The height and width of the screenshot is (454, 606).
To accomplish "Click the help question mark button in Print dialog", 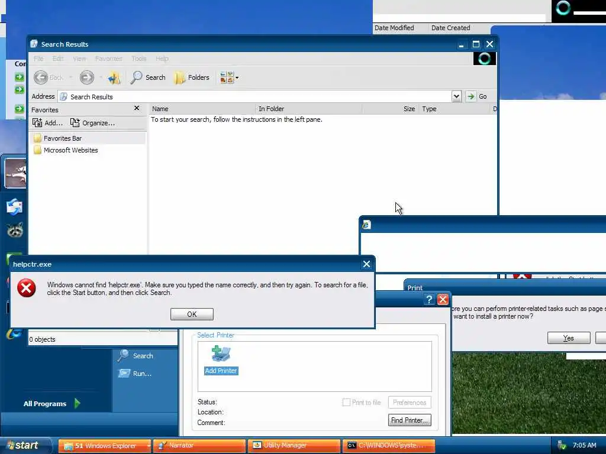I will click(x=429, y=300).
